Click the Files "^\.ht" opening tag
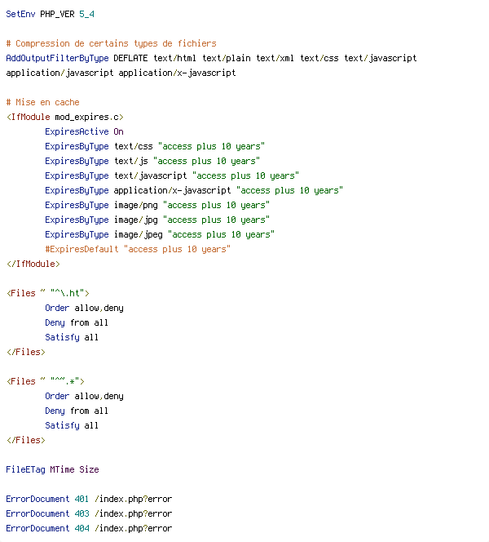This screenshot has height=542, width=489. (47, 293)
